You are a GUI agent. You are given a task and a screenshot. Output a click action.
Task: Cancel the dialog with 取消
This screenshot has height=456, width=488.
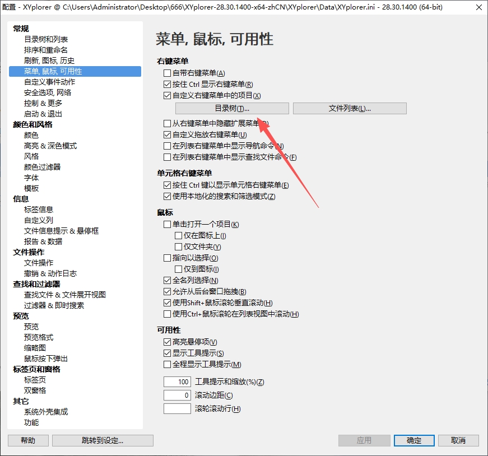[x=458, y=440]
